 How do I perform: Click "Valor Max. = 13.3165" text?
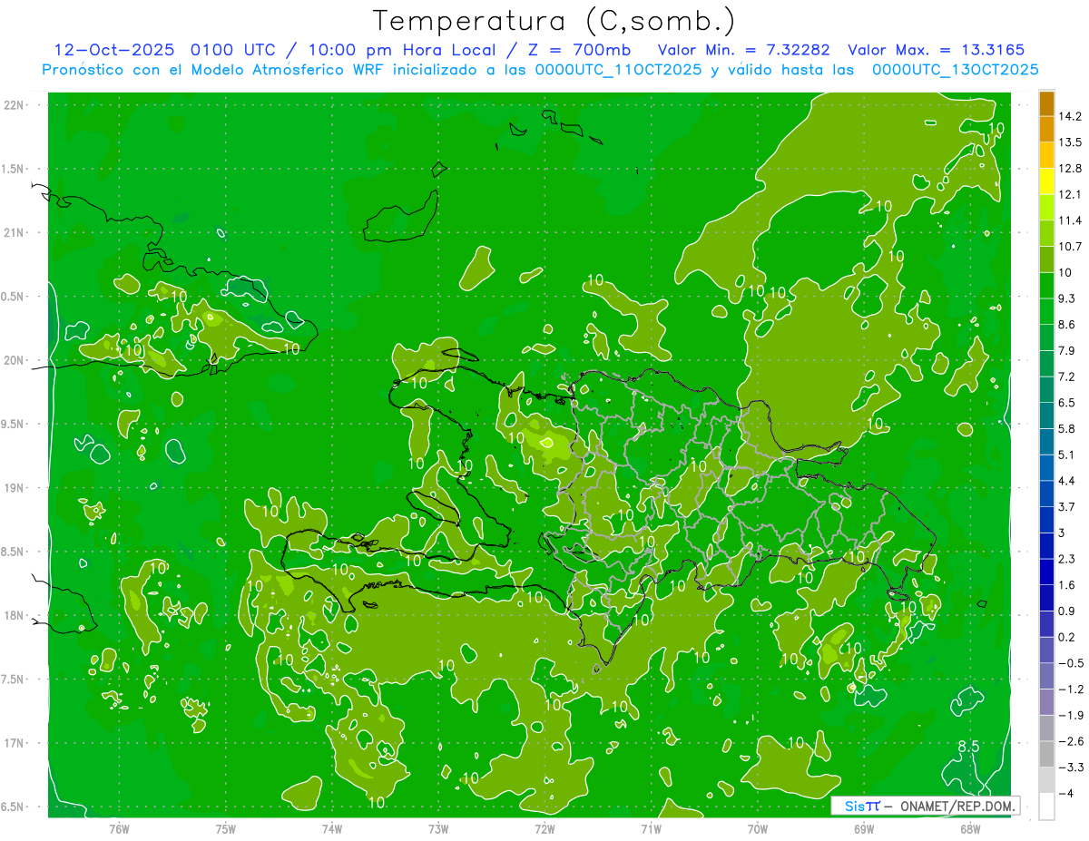click(x=937, y=50)
